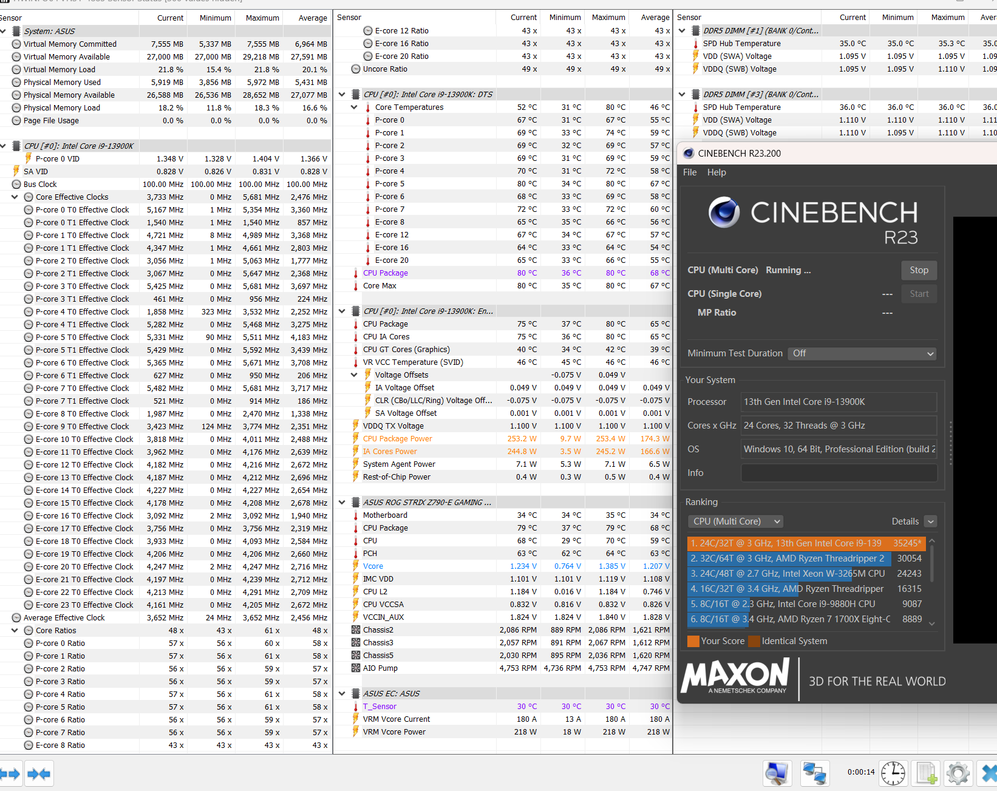Click the Your Score orange color swatch
The width and height of the screenshot is (997, 791).
click(x=693, y=641)
